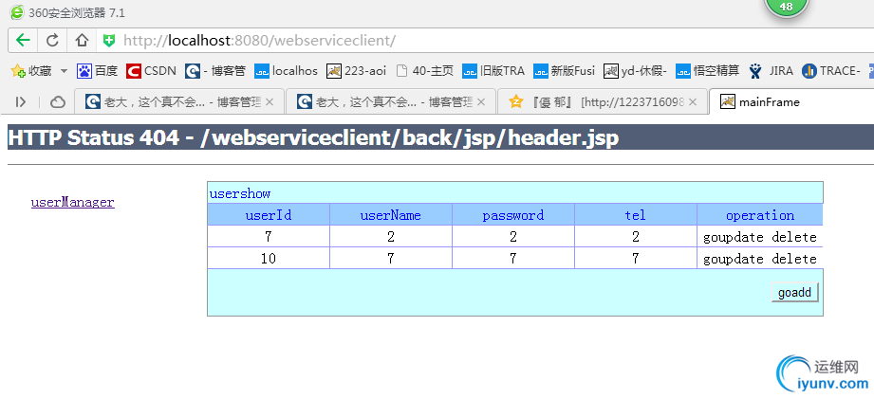
Task: Expand the 收藏 dropdown arrow
Action: point(64,71)
